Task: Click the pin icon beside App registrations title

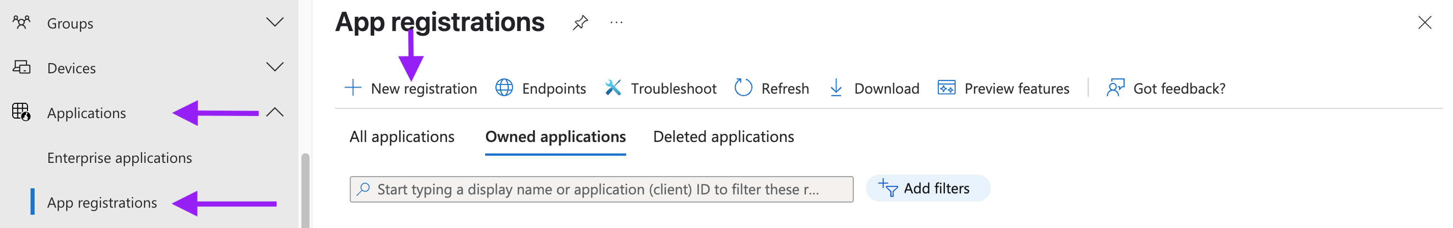Action: click(x=580, y=22)
